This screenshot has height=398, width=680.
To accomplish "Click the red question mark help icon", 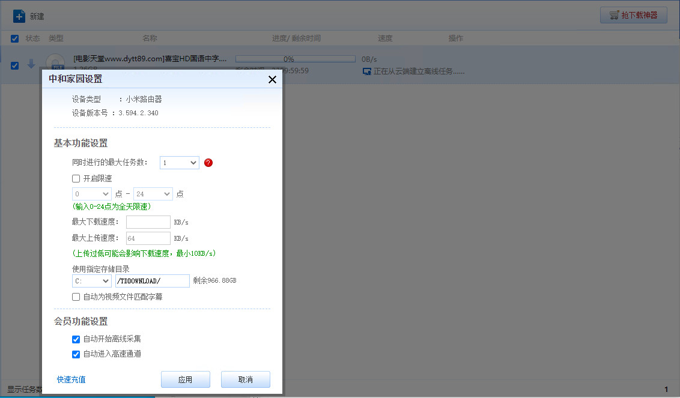I will (x=208, y=163).
